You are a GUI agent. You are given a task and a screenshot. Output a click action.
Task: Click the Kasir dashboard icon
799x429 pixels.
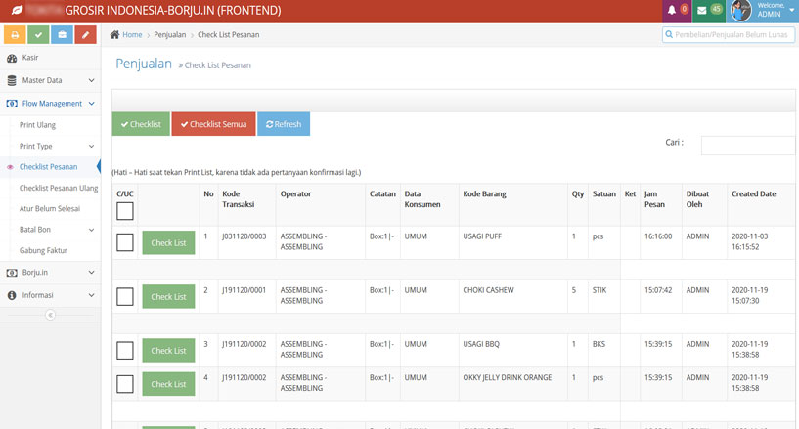pyautogui.click(x=12, y=58)
